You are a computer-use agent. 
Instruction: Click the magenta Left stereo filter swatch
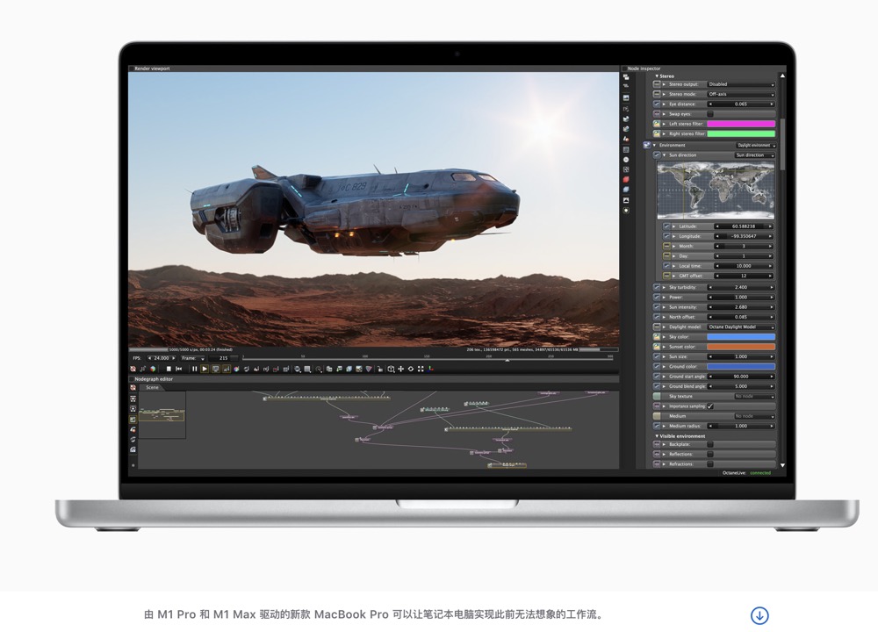pyautogui.click(x=741, y=124)
